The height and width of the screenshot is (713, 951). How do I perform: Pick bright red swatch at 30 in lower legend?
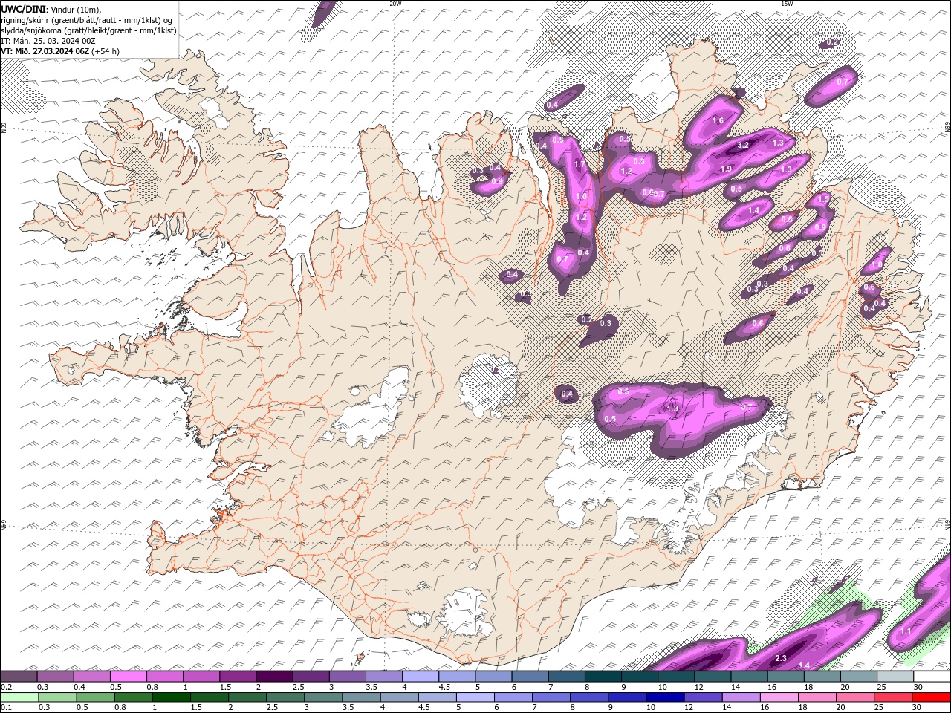coord(932,697)
